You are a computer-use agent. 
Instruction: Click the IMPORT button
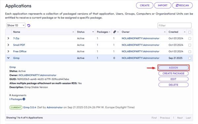pyautogui.click(x=162, y=5)
